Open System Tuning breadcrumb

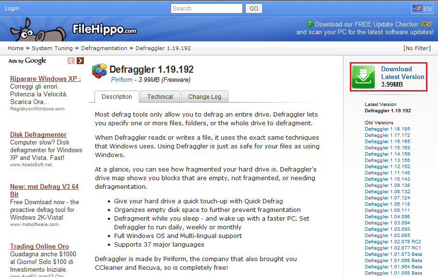coord(52,48)
